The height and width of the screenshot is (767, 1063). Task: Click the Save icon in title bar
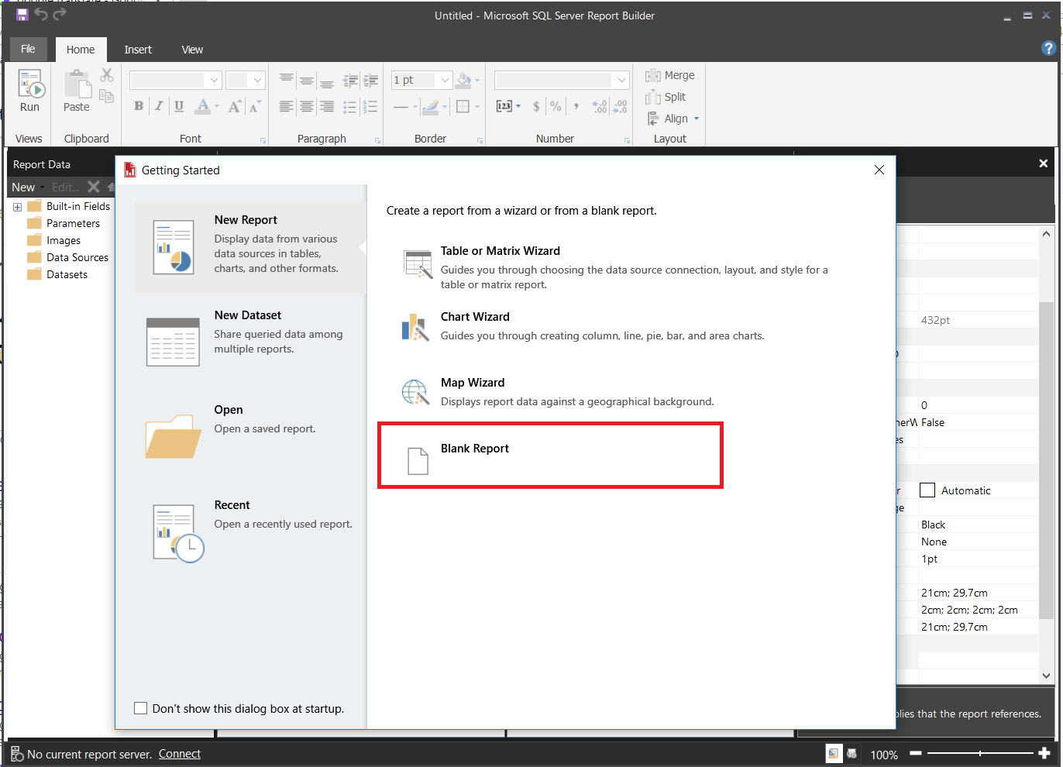[22, 15]
